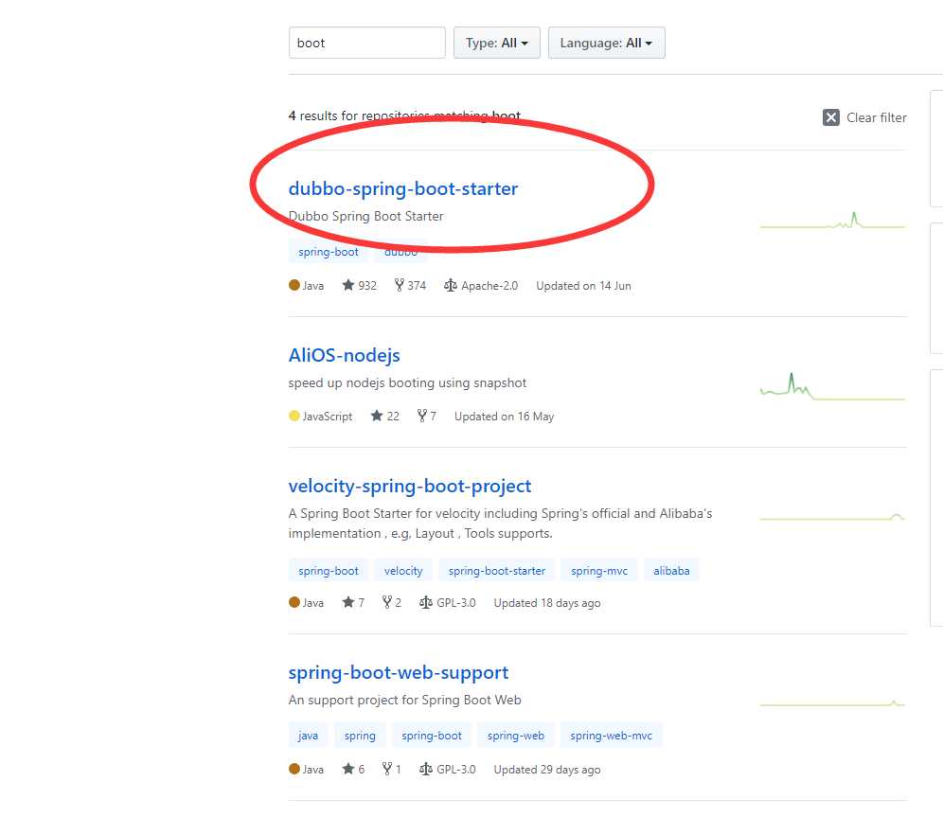
Task: Click the activity graph for dubbo-spring-boot-starter
Action: [832, 220]
